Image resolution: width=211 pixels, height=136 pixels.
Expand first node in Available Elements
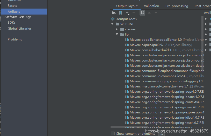206,19
